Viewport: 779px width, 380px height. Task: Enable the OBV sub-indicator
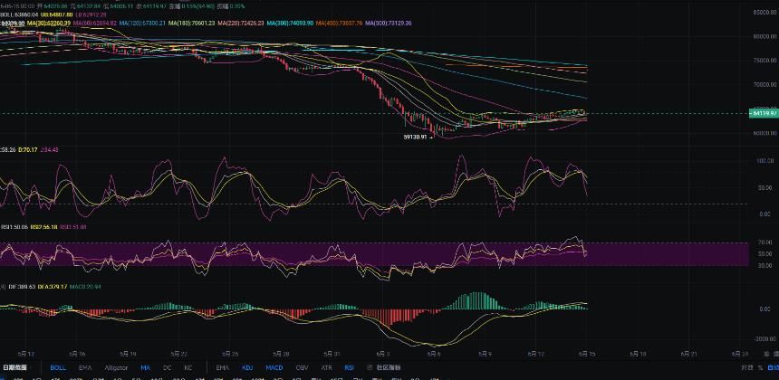[302, 367]
